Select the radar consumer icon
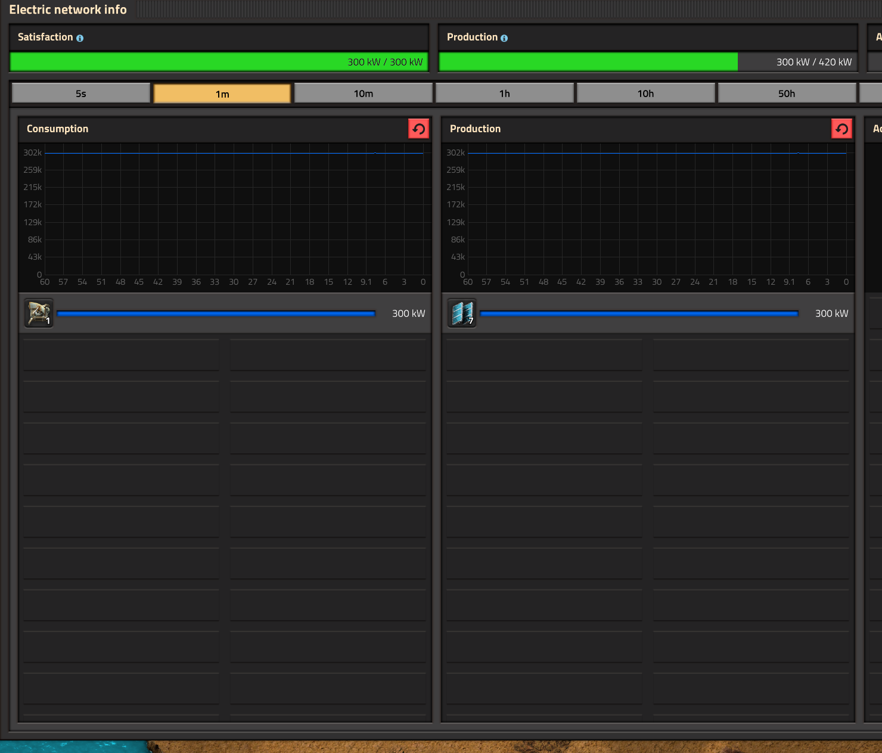This screenshot has width=882, height=753. [39, 313]
